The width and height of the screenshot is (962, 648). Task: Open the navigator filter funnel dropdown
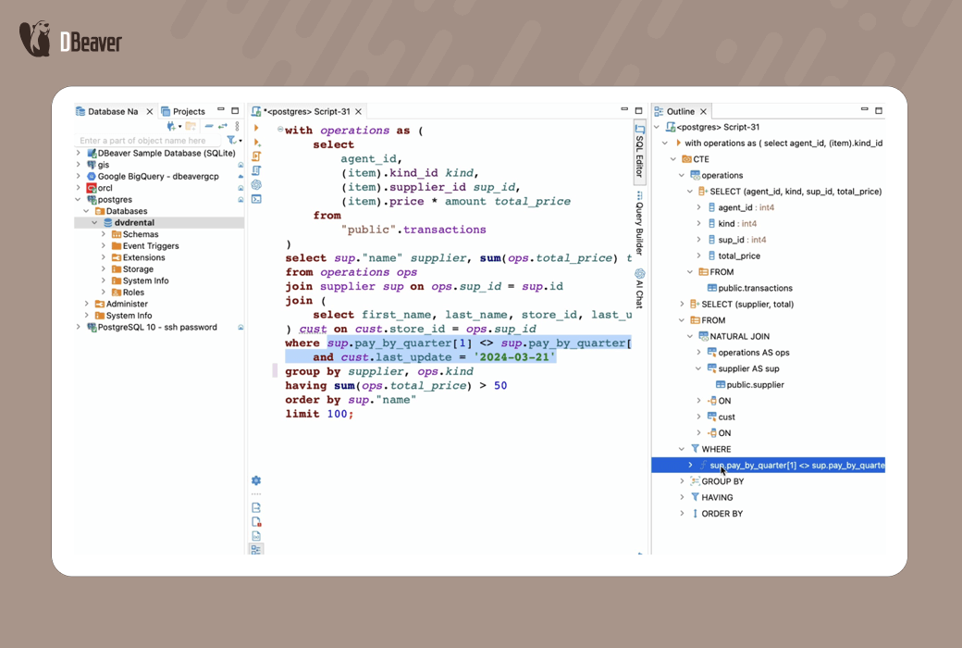point(233,141)
